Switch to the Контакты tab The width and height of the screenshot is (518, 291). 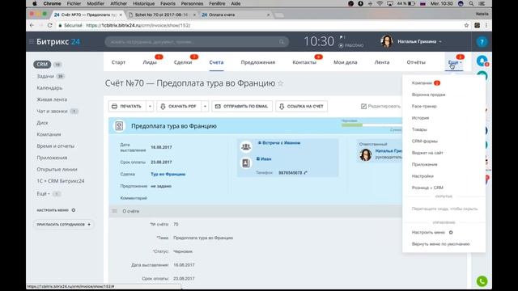[304, 62]
